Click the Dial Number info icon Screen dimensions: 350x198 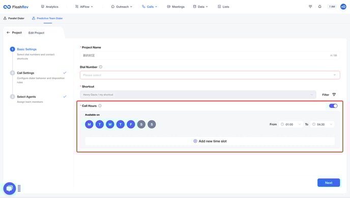point(101,67)
